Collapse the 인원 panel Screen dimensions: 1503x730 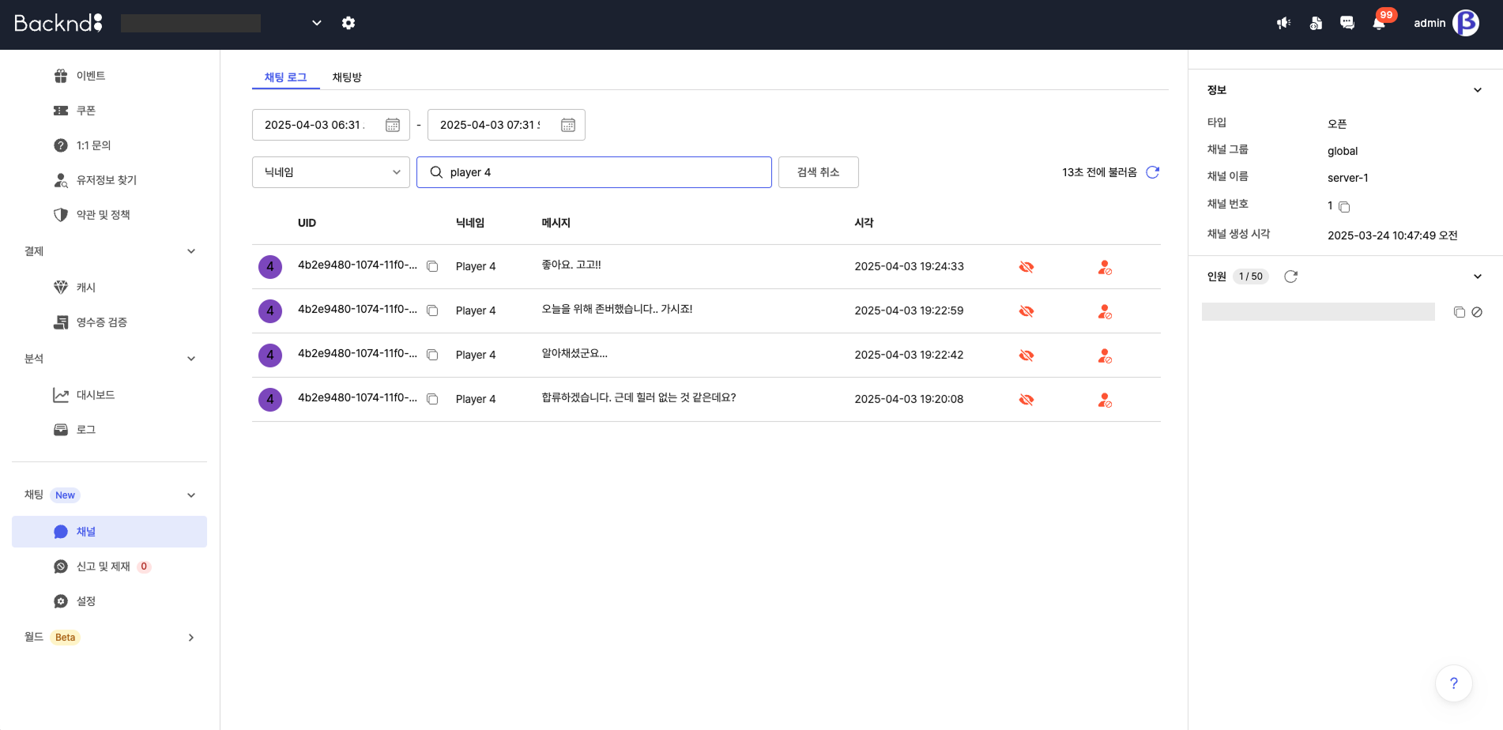coord(1478,277)
